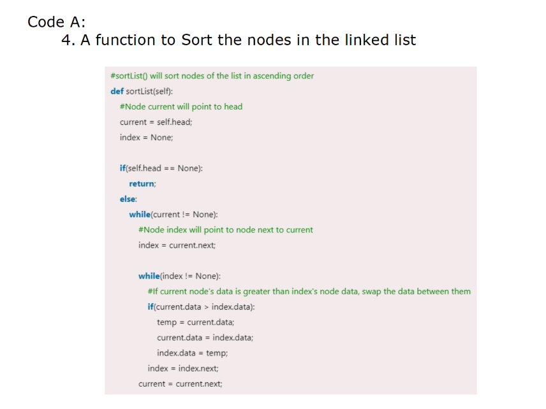Click the 'return' keyword
Image resolution: width=546 pixels, height=409 pixels.
pyautogui.click(x=142, y=183)
